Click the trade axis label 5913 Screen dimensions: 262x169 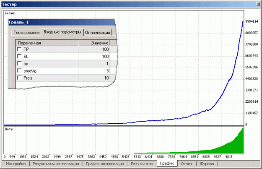137,157
